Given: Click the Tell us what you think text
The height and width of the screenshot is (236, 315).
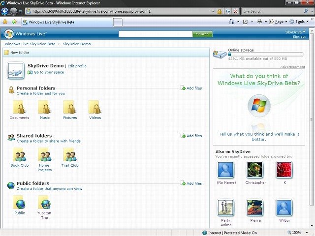Looking at the screenshot, I should pyautogui.click(x=259, y=137).
